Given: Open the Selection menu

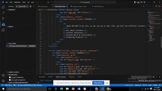Looking at the screenshot, I should (x=17, y=2).
